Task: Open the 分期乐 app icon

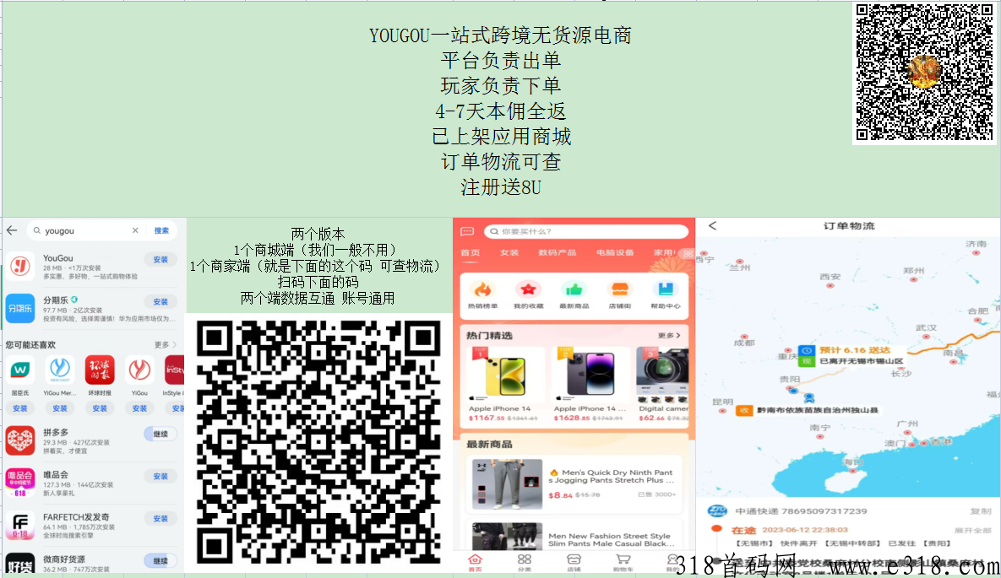Action: pos(20,308)
